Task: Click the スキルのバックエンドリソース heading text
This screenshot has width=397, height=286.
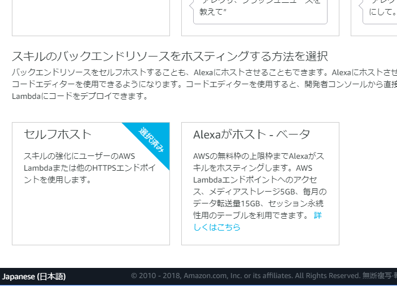Action: (170, 56)
